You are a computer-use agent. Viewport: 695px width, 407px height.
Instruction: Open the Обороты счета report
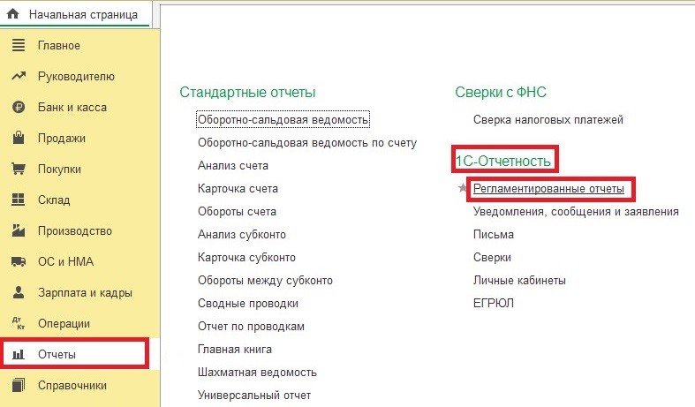click(x=237, y=212)
